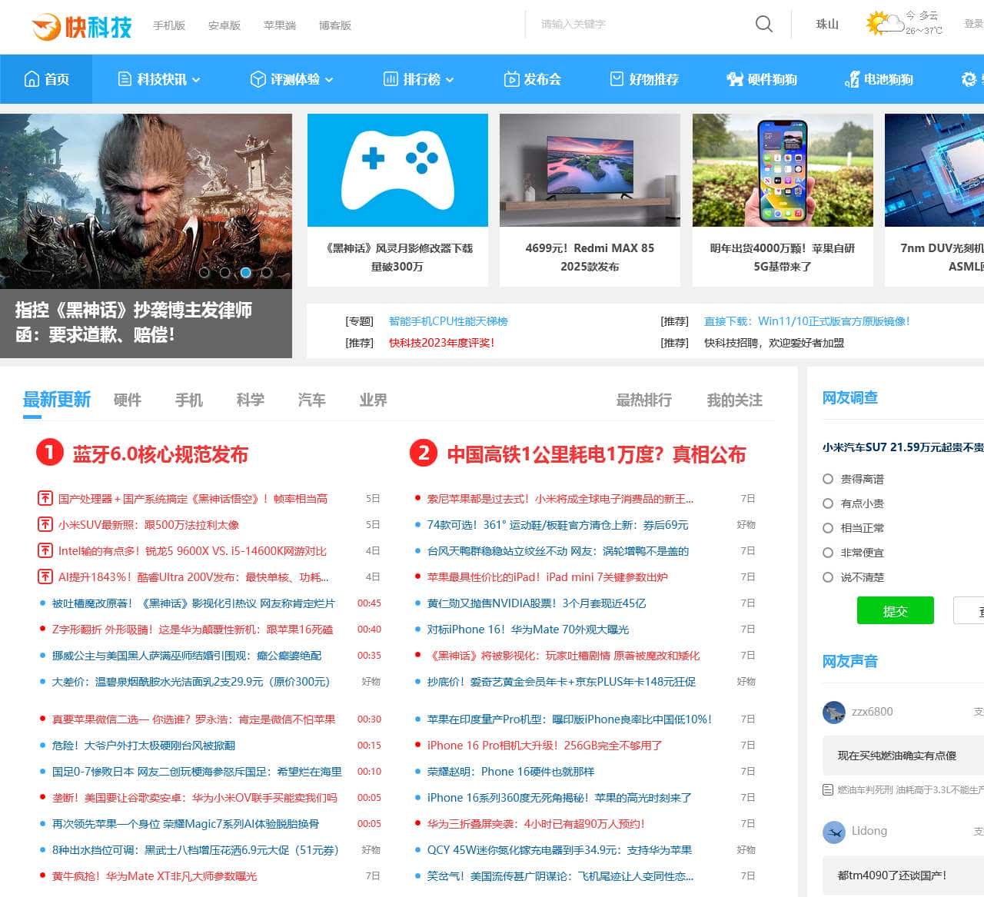Open article iPhone 16 Pro相机大升级
This screenshot has height=897, width=984.
544,746
